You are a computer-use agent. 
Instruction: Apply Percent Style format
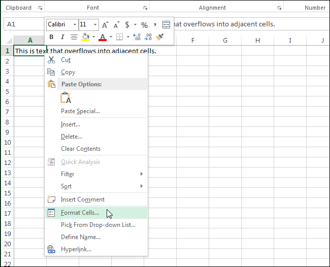click(x=144, y=25)
